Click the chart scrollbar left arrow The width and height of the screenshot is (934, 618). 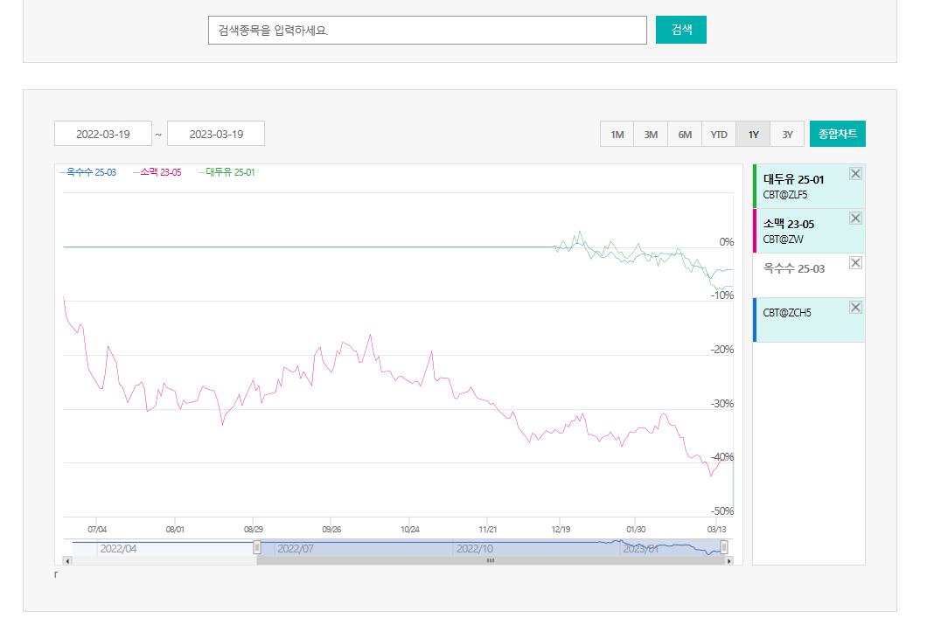pos(67,561)
